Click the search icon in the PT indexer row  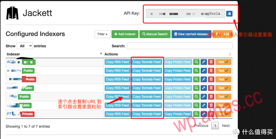point(196,114)
